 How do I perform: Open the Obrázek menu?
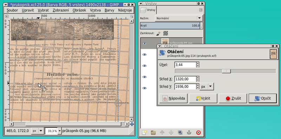pos(79,10)
